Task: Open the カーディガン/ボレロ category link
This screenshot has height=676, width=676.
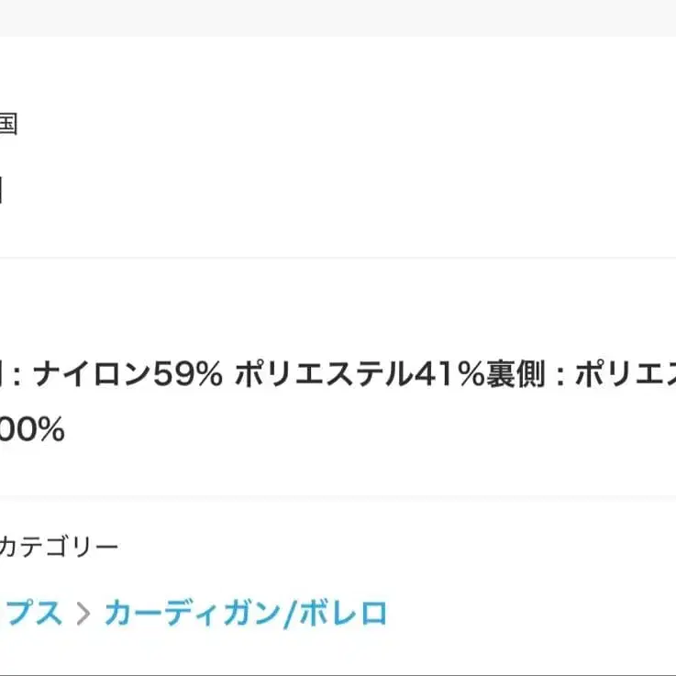Action: [x=246, y=613]
